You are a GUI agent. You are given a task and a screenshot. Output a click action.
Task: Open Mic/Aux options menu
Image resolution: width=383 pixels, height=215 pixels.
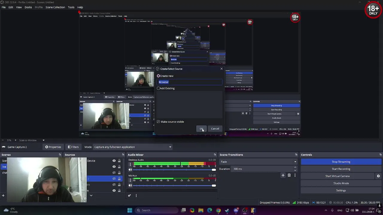130,180
